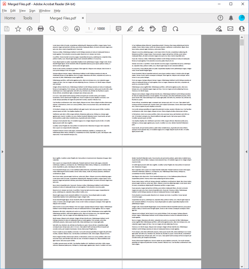249x269 pixels.
Task: Go to the next page arrow
Action: click(77, 29)
